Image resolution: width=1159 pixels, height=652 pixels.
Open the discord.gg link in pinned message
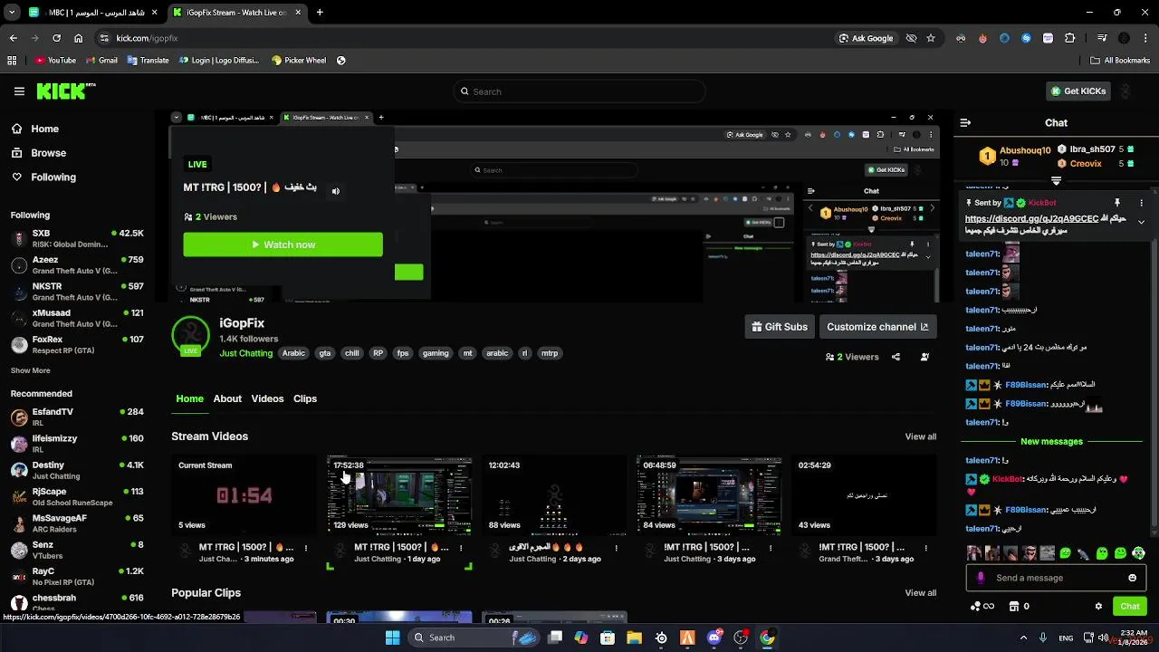tap(1031, 219)
